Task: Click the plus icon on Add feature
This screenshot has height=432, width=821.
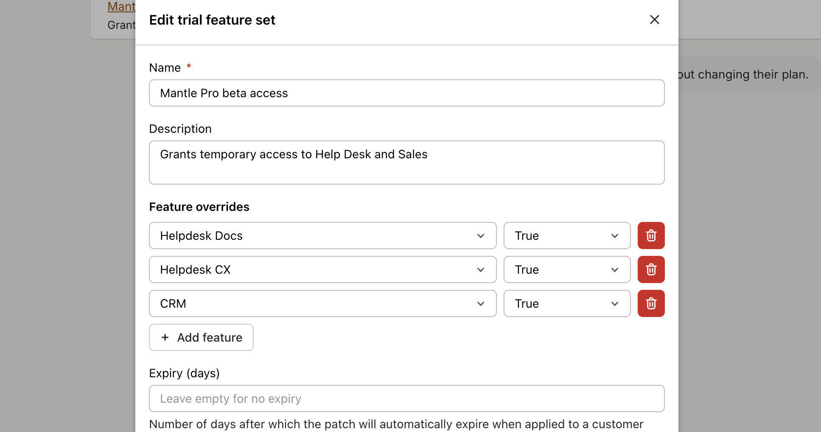Action: pyautogui.click(x=165, y=337)
